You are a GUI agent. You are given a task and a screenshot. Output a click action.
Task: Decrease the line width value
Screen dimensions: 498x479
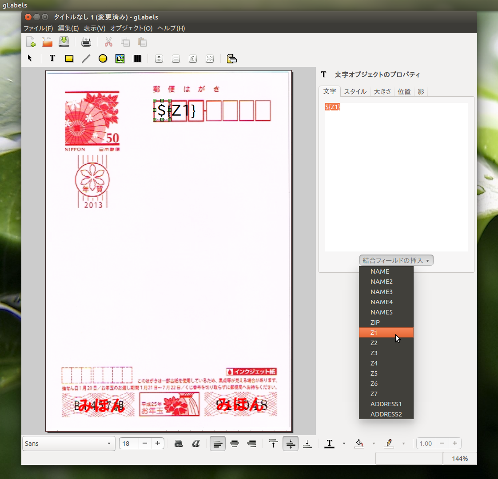coord(442,443)
